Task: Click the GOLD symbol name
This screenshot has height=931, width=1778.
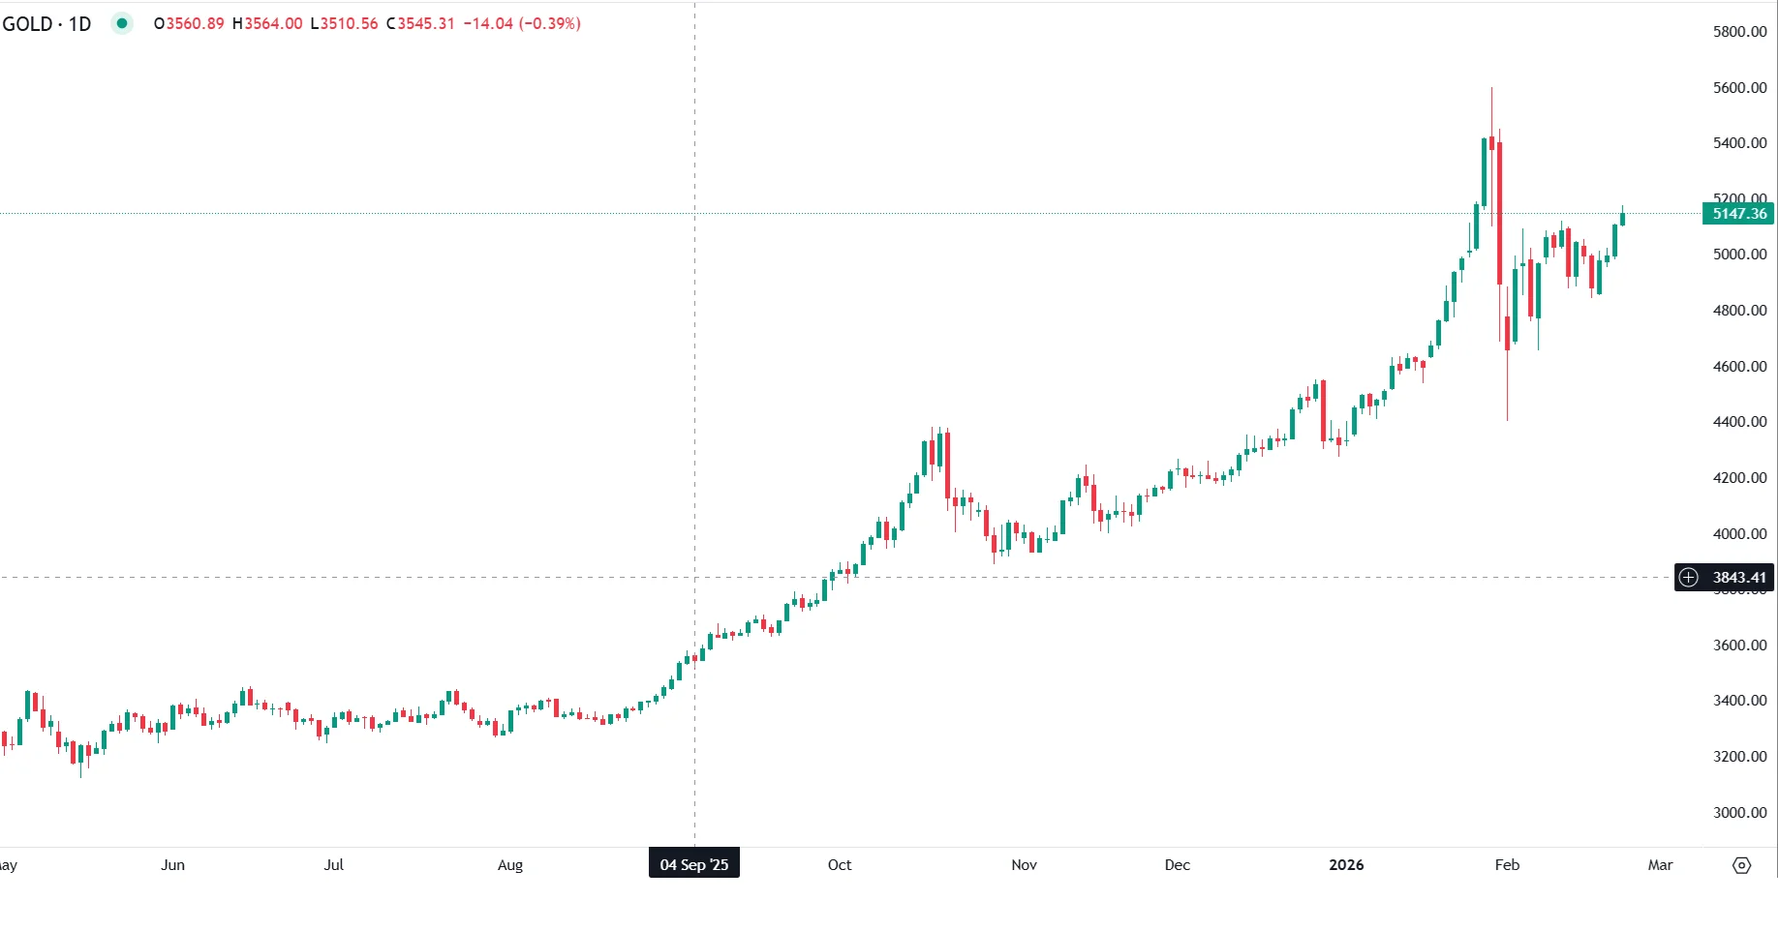Action: pyautogui.click(x=29, y=23)
